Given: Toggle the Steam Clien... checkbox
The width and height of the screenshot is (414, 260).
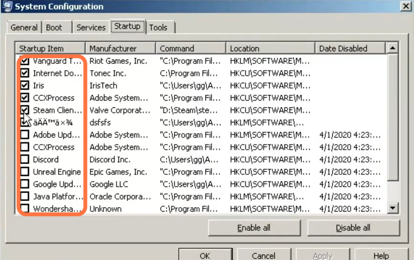Looking at the screenshot, I should pyautogui.click(x=25, y=110).
